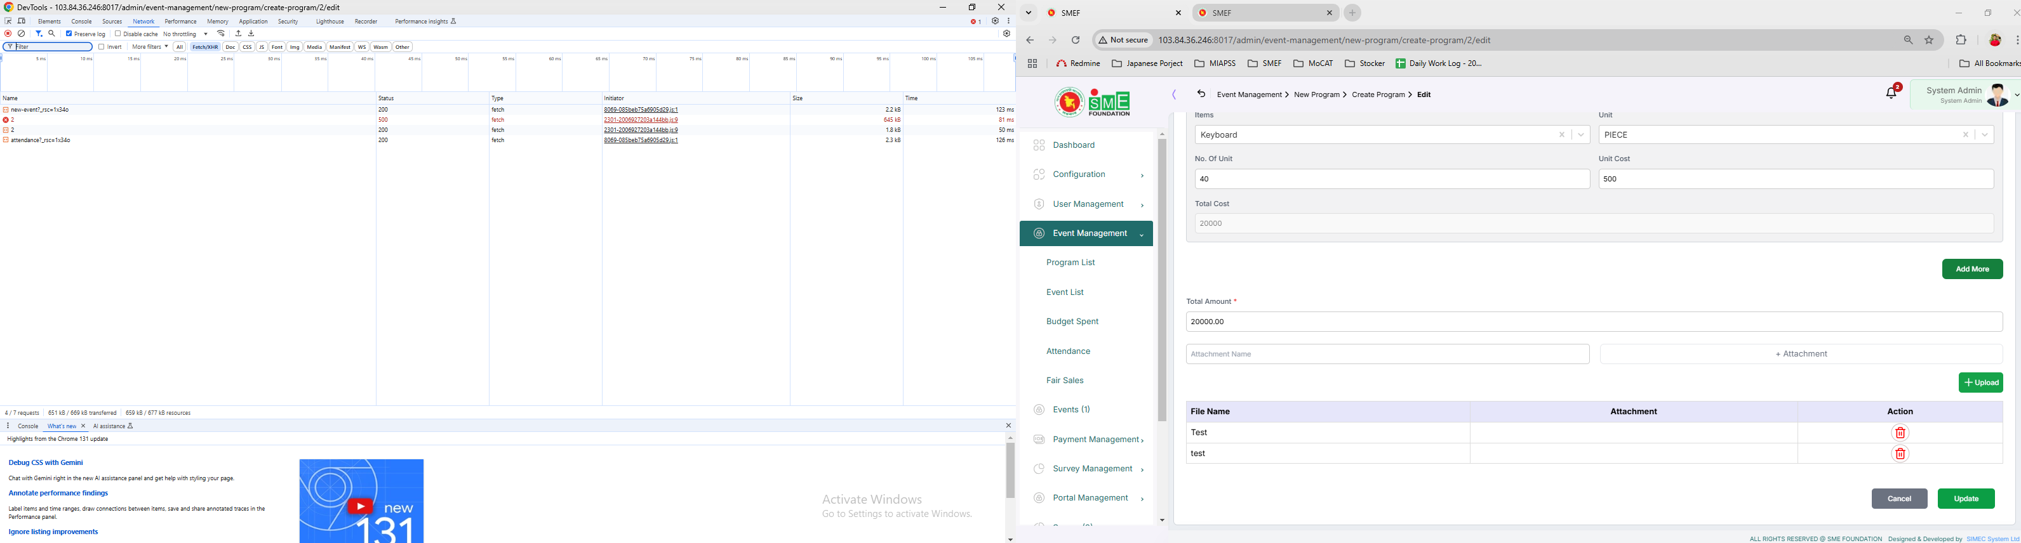Open the network conditions Wi-Fi icon
The height and width of the screenshot is (543, 2021).
pyautogui.click(x=221, y=34)
